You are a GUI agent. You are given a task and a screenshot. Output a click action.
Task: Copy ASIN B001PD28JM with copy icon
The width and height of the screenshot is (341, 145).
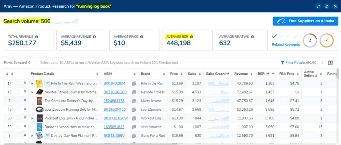pyautogui.click(x=134, y=83)
